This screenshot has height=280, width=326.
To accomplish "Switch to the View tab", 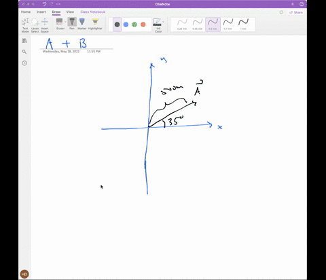I will point(70,12).
